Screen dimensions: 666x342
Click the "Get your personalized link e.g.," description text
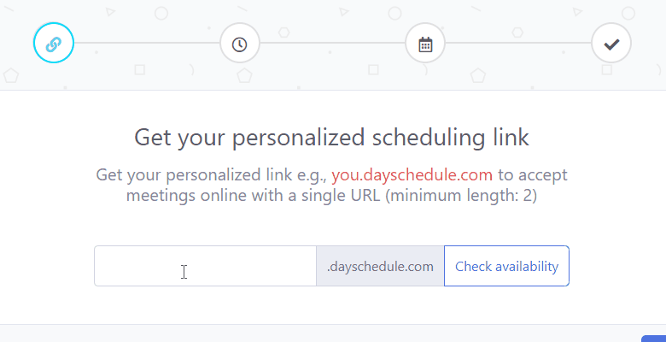coord(211,174)
